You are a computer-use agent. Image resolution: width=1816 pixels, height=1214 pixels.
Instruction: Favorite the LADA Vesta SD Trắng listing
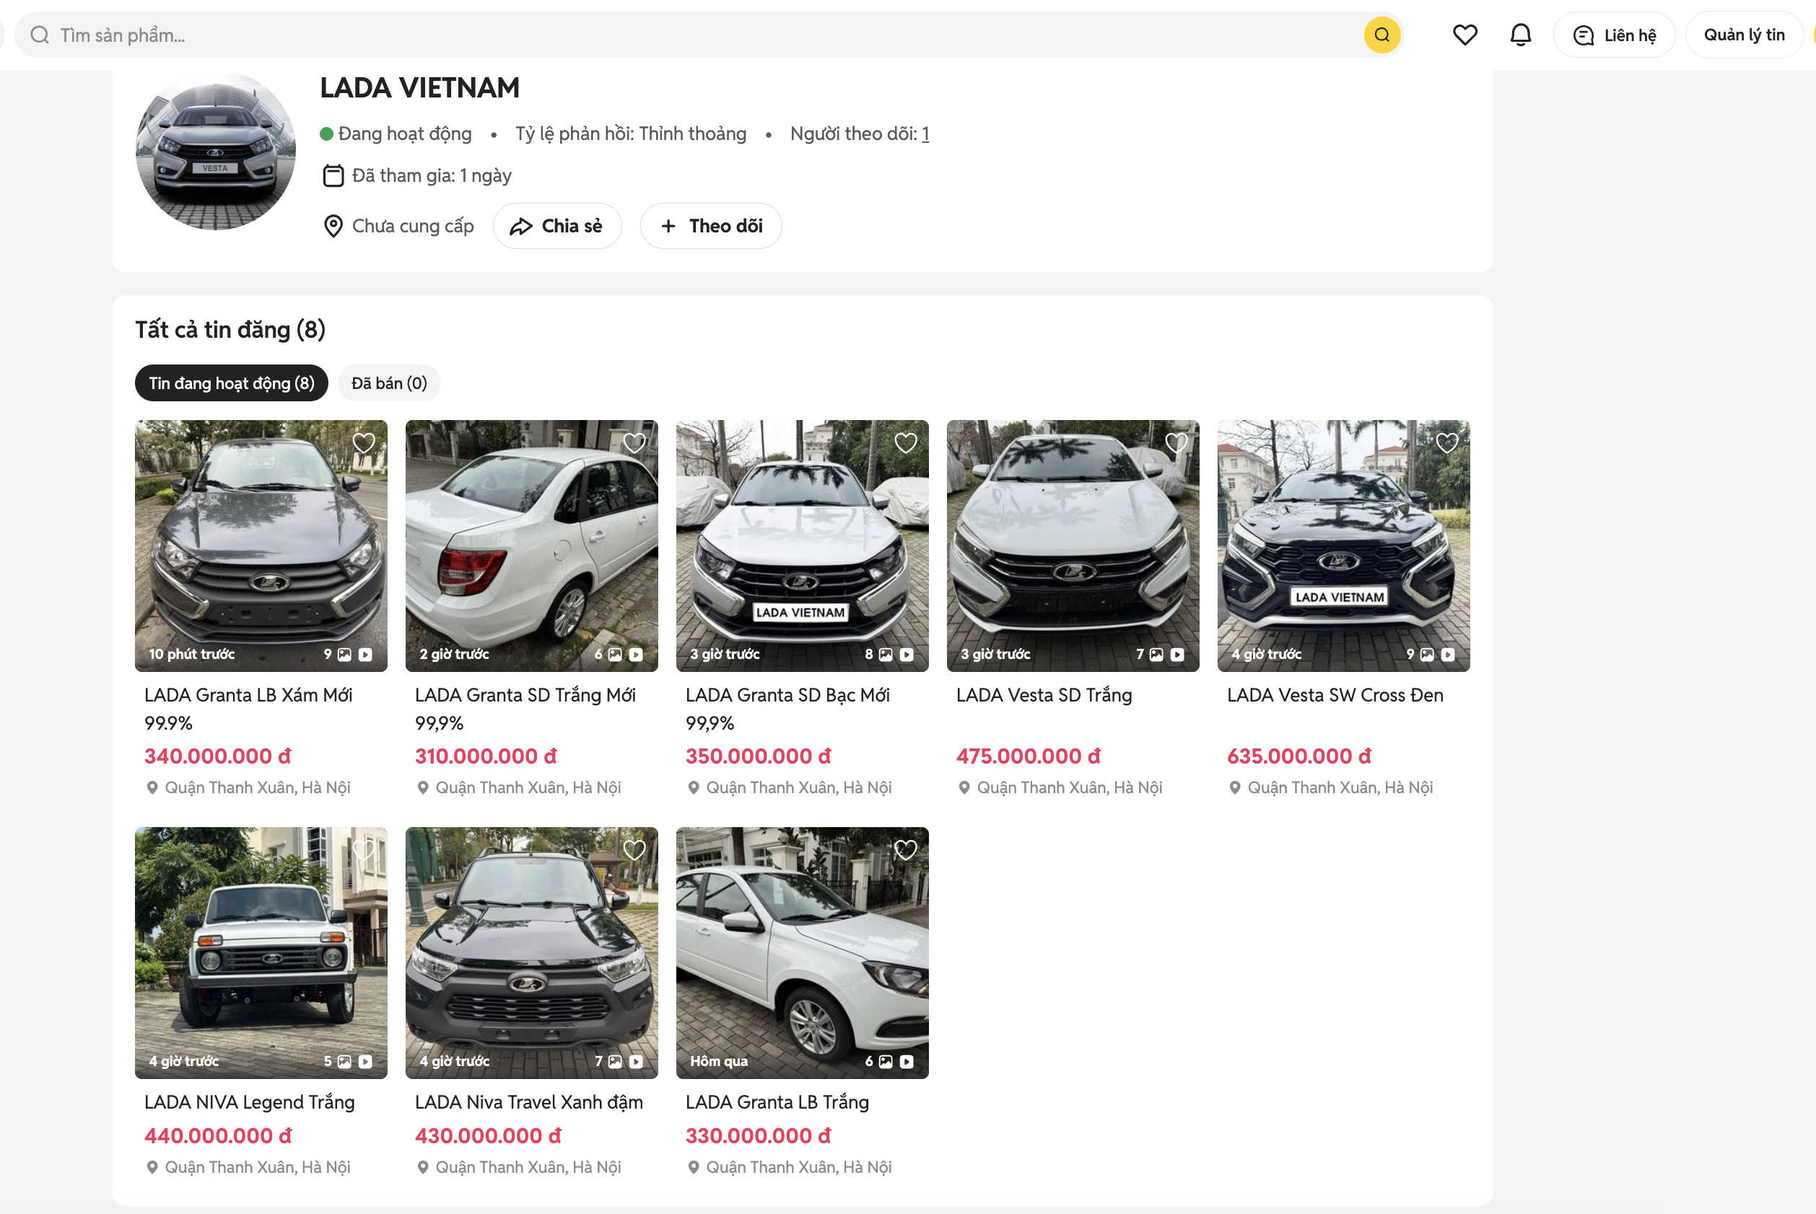[1177, 443]
